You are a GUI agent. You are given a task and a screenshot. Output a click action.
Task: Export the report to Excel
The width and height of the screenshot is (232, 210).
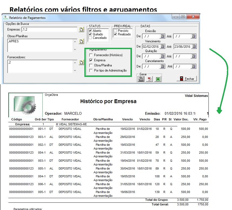[x=158, y=79]
